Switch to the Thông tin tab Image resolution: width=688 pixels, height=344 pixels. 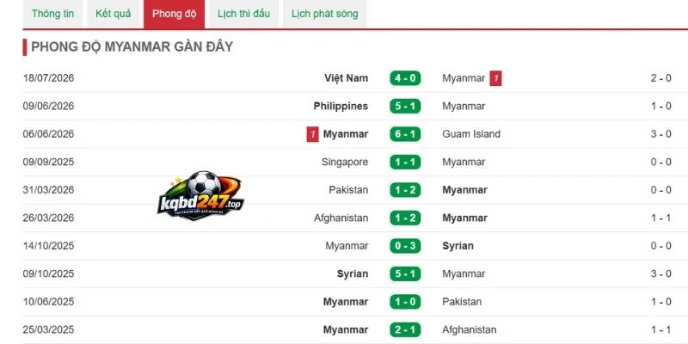(x=52, y=14)
